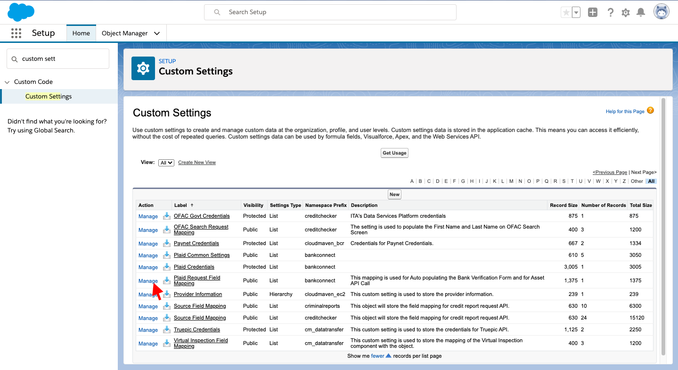678x370 pixels.
Task: Download icon for OFAC Search Request Mapping row
Action: [x=166, y=230]
